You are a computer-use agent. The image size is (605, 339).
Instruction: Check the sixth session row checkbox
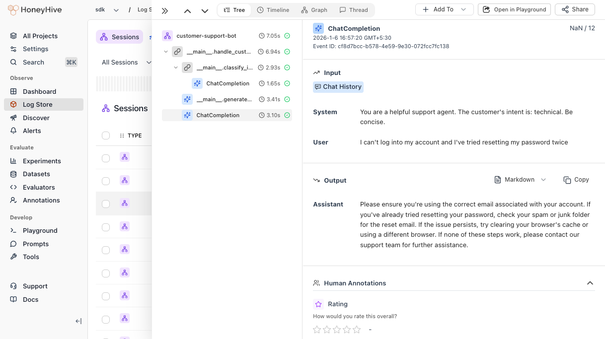[106, 273]
